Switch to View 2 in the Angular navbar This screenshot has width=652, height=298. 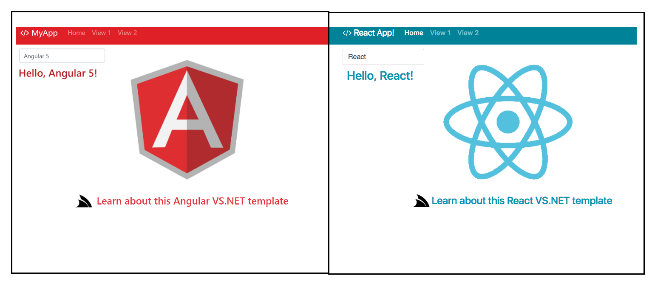(x=127, y=33)
